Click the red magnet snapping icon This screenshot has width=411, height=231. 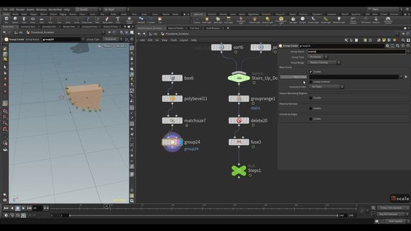coord(5,129)
